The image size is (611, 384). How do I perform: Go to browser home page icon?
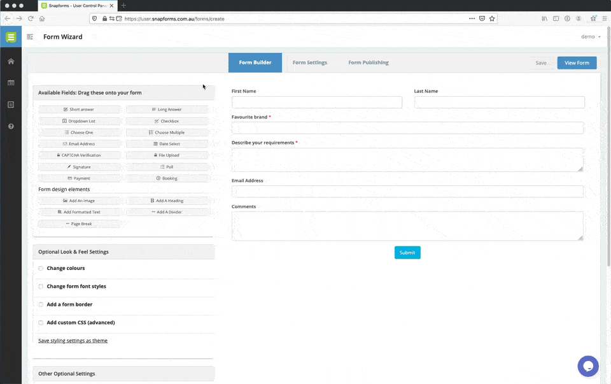click(42, 18)
